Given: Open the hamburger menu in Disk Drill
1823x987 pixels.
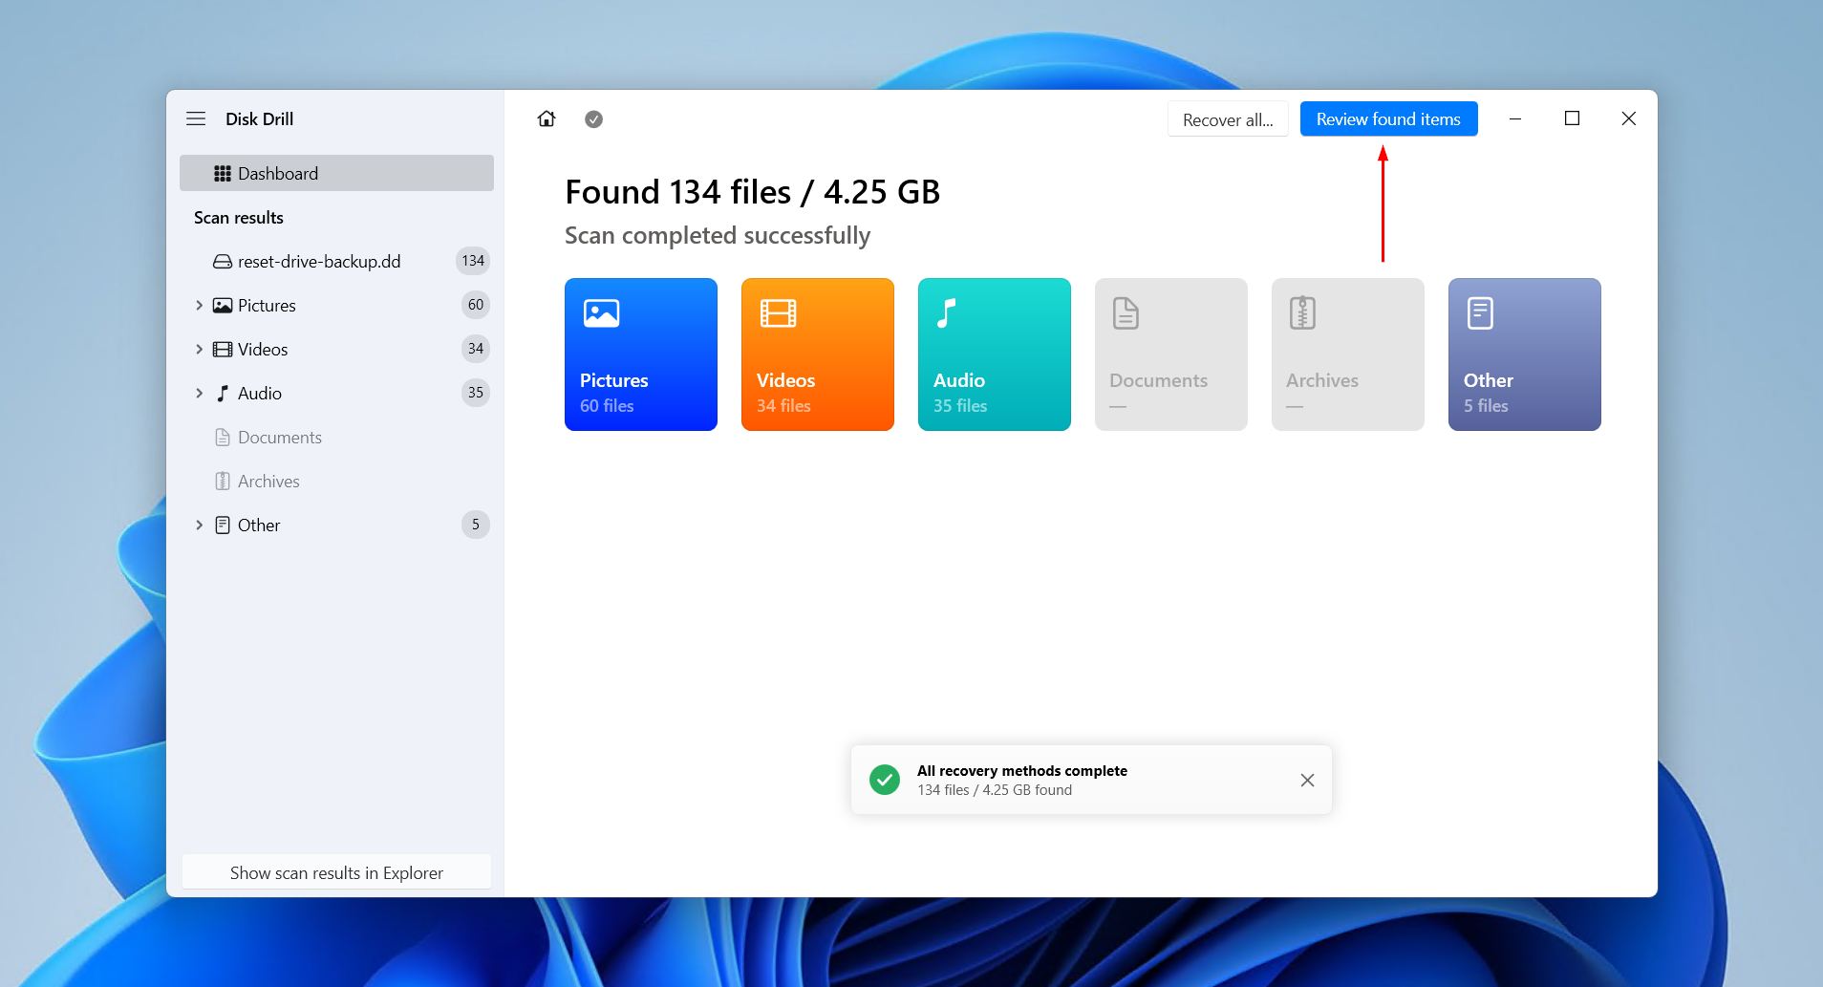Looking at the screenshot, I should [x=196, y=118].
